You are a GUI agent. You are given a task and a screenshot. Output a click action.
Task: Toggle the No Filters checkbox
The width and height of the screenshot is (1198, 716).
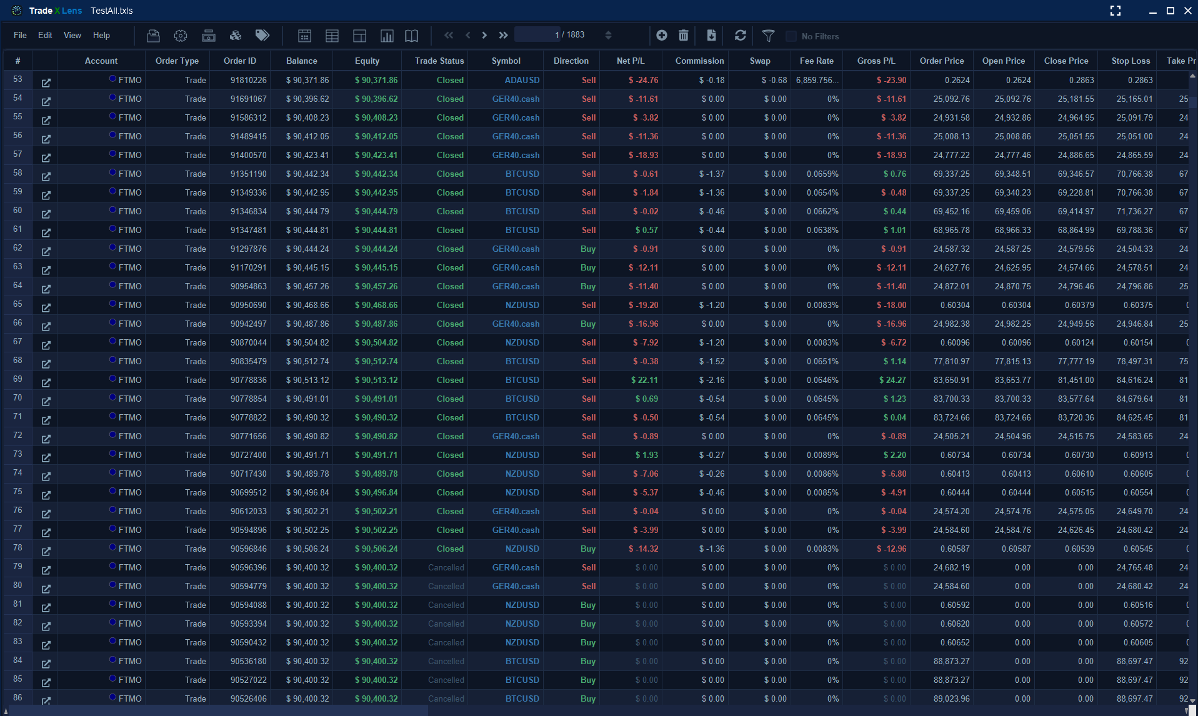pos(791,36)
